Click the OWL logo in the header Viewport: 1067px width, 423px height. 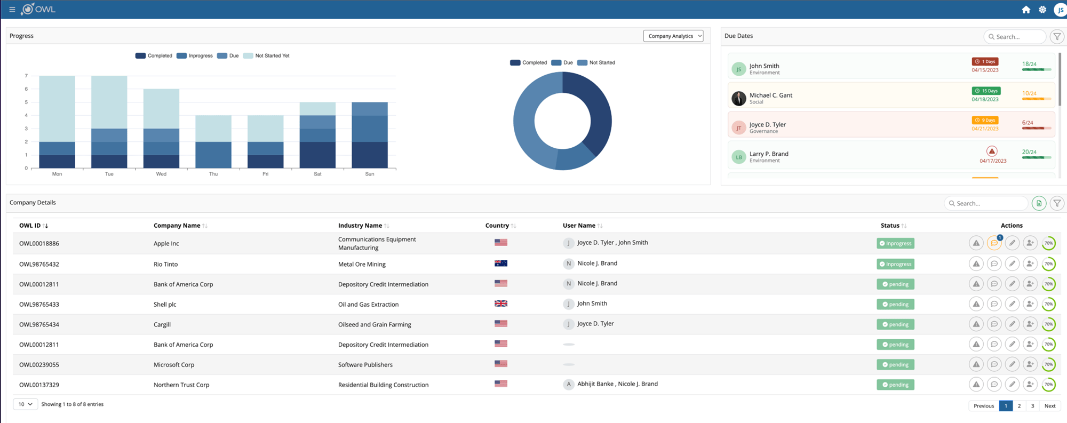38,9
